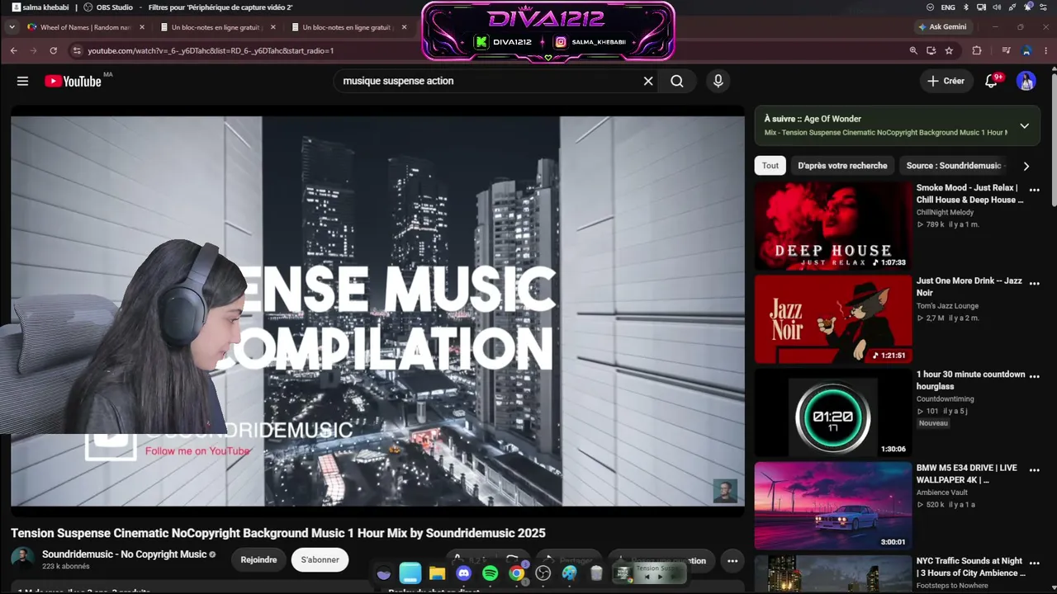The image size is (1057, 594).
Task: Click the S'abonner subscribe button
Action: [x=320, y=560]
